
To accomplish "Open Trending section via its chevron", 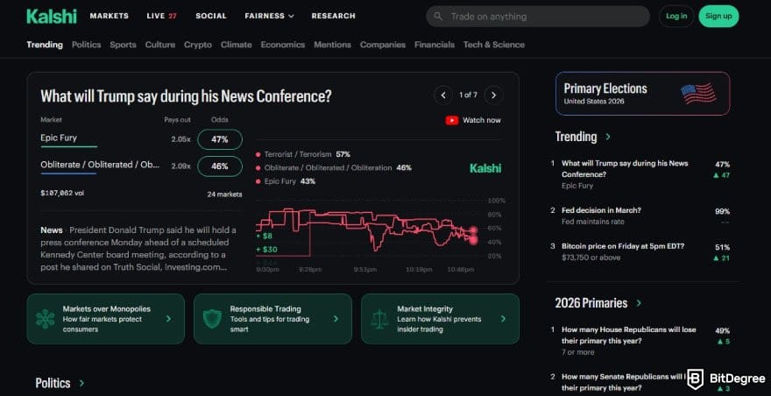I will (x=608, y=137).
